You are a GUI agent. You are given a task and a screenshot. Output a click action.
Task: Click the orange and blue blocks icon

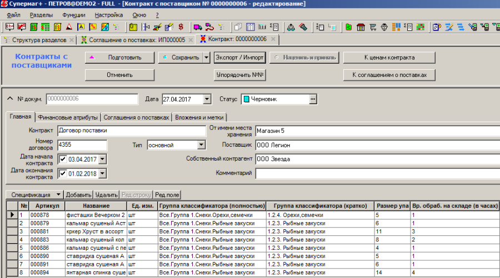tap(396, 27)
